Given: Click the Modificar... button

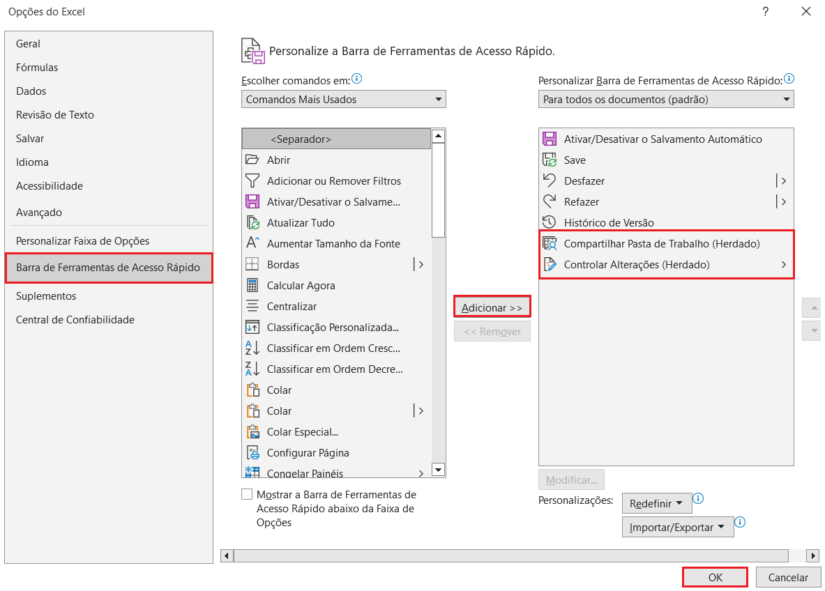Looking at the screenshot, I should tap(571, 479).
